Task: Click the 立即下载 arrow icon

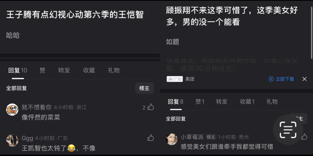Action: click(271, 79)
